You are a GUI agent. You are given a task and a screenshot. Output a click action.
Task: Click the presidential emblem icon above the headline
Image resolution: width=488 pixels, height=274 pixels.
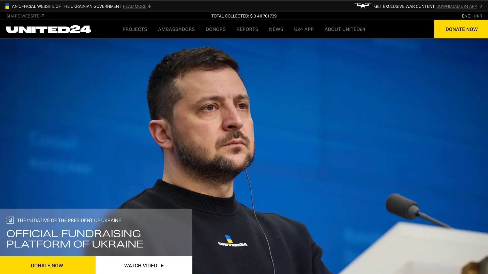click(x=10, y=220)
